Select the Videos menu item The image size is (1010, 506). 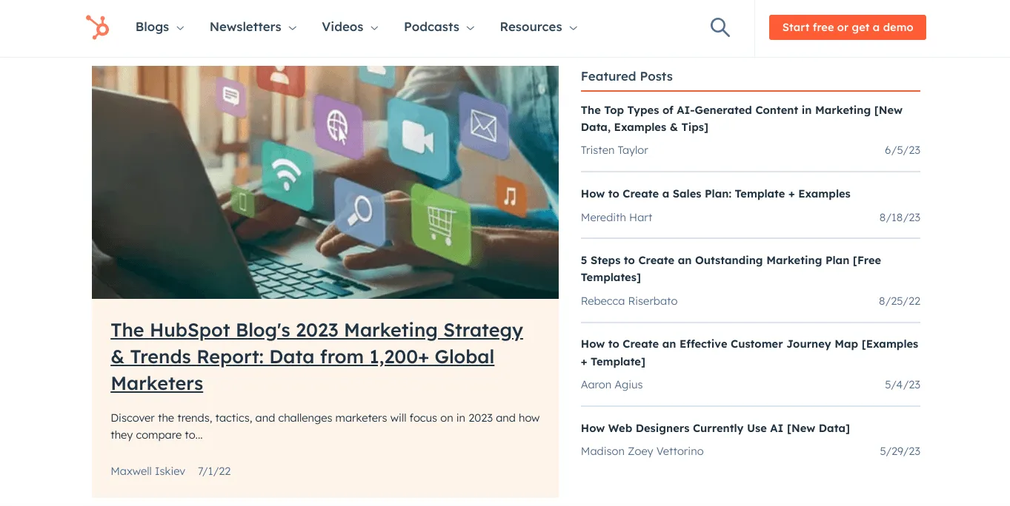[343, 27]
